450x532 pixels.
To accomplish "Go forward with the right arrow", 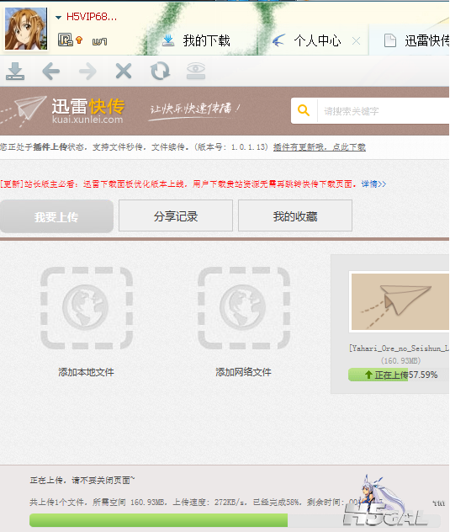I will (87, 72).
